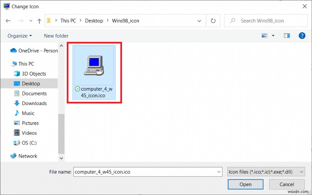Open the Icon files type dropdown
Screen dimensions: 312x195
click(266, 172)
